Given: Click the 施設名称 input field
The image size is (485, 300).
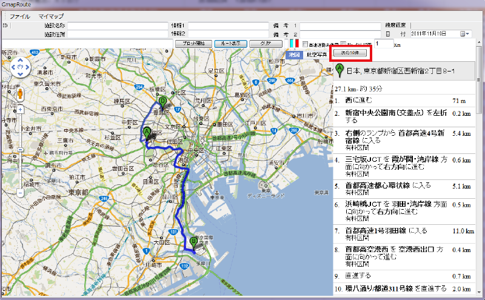Looking at the screenshot, I should 116,25.
